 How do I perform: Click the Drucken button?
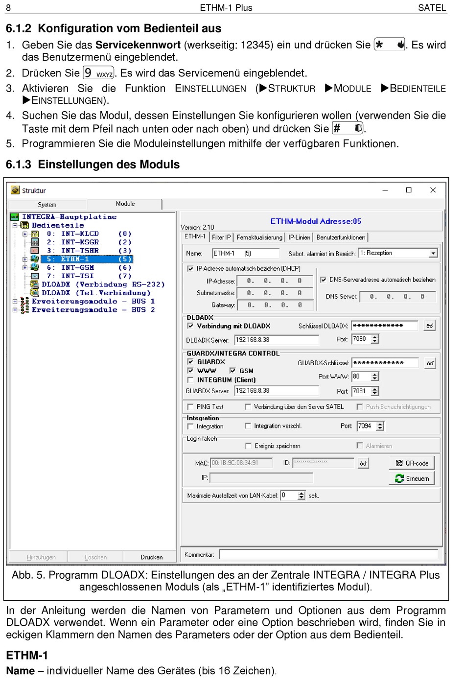pos(151,557)
